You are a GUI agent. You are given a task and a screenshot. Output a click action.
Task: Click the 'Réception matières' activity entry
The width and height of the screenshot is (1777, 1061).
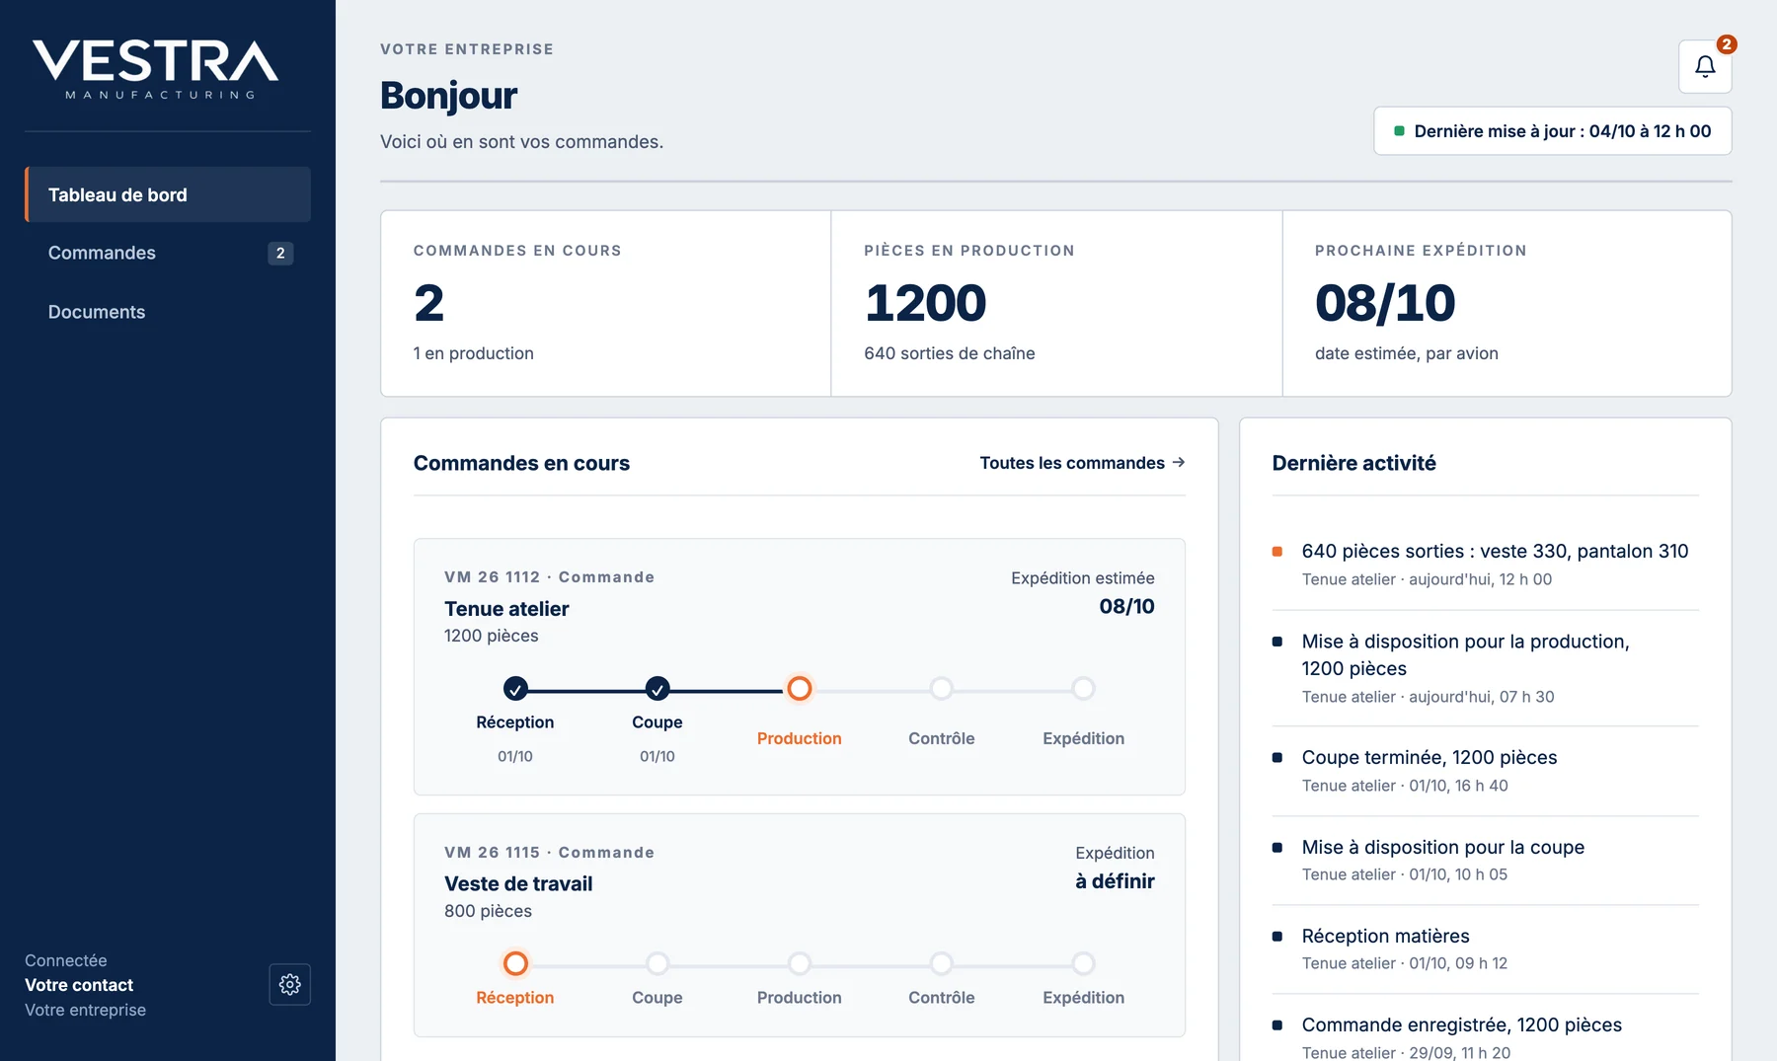(x=1486, y=948)
